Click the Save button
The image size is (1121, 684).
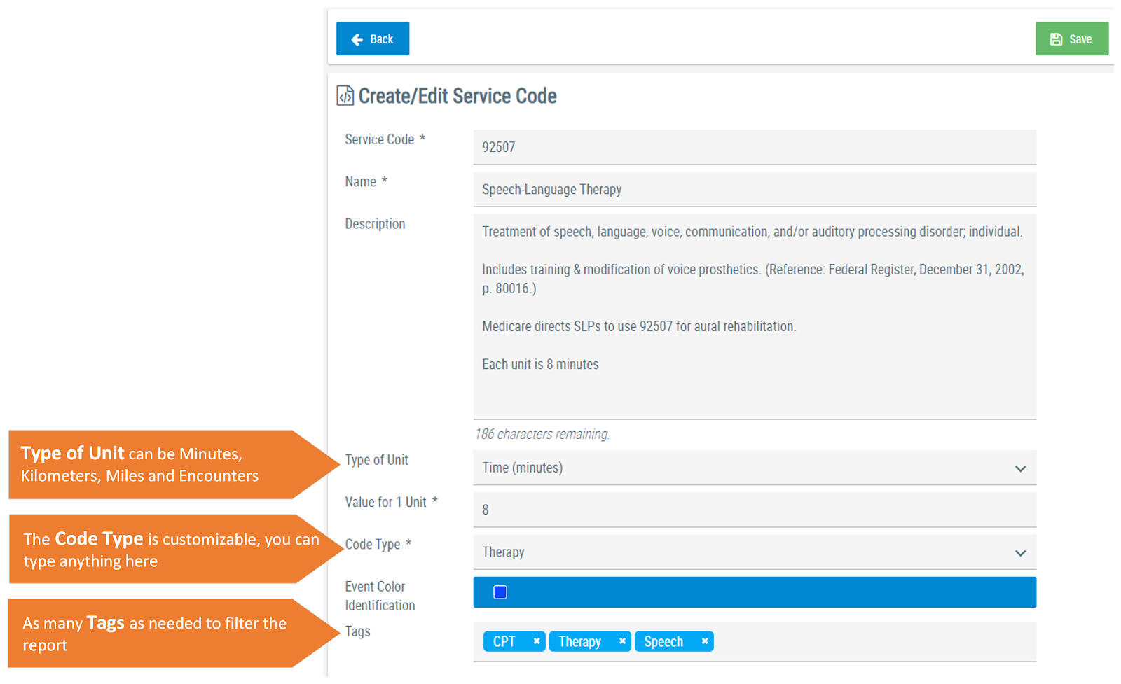coord(1072,39)
